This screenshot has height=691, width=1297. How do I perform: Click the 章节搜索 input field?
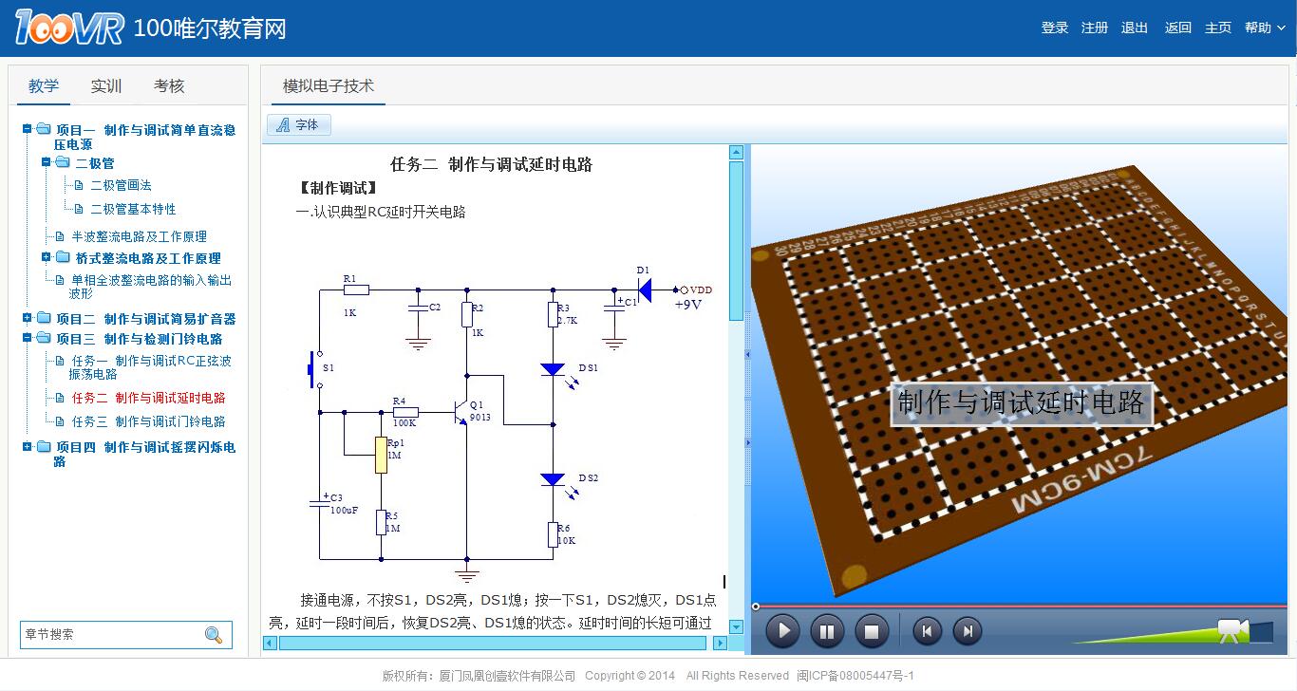[109, 635]
